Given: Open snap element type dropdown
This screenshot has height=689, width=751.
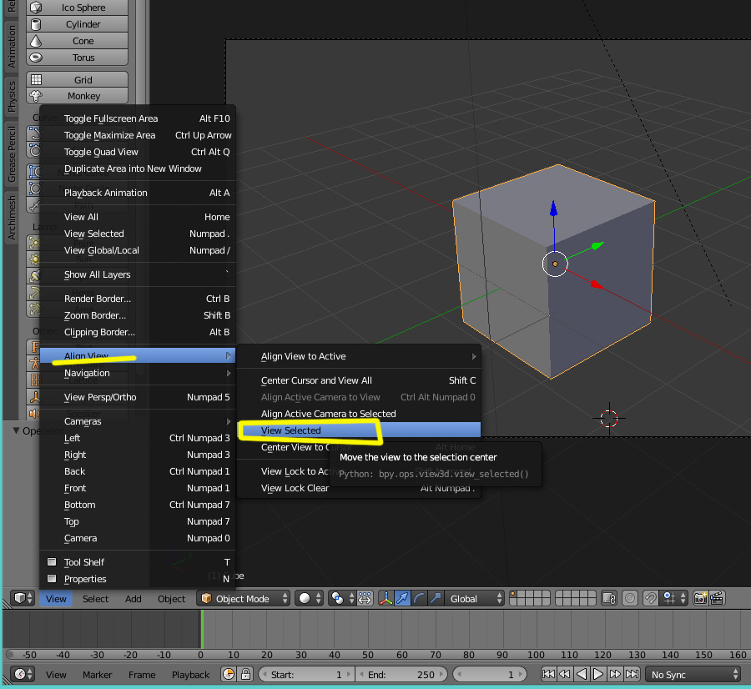Looking at the screenshot, I should coord(673,599).
